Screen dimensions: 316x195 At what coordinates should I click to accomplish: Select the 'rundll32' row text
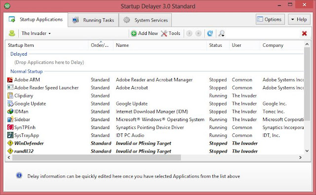tap(24, 151)
